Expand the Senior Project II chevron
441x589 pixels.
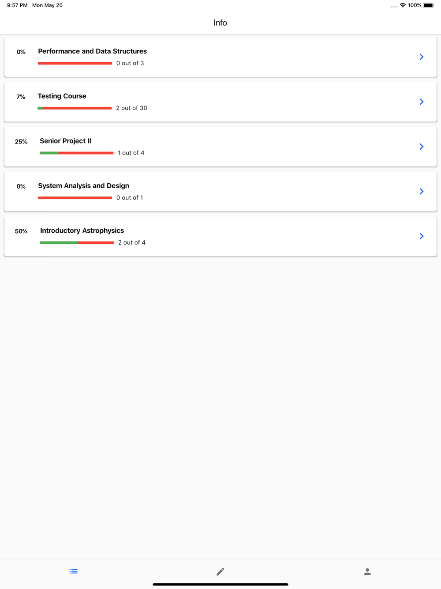422,147
